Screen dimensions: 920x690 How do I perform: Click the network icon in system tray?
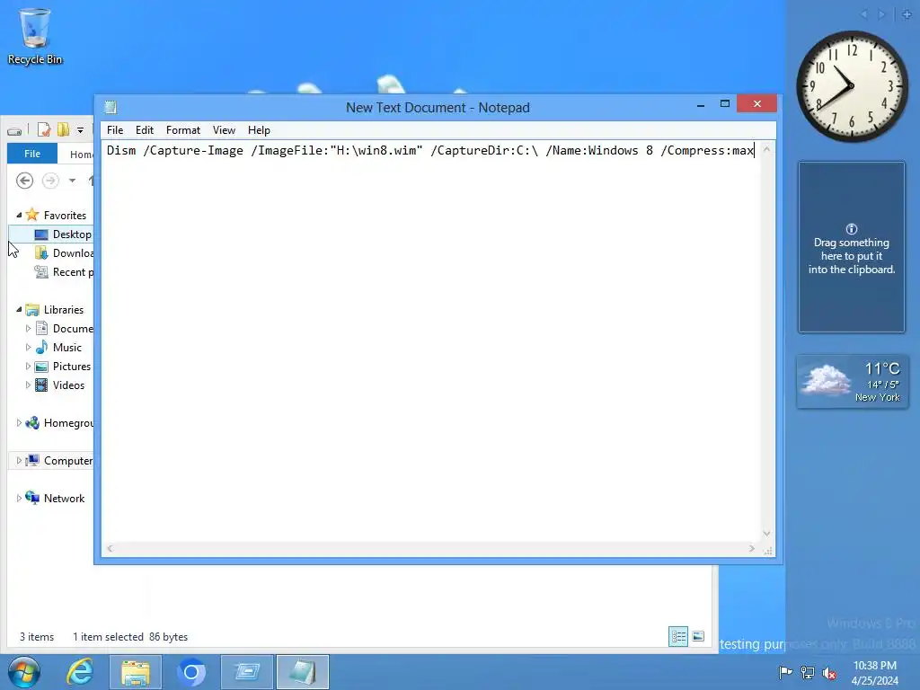808,673
